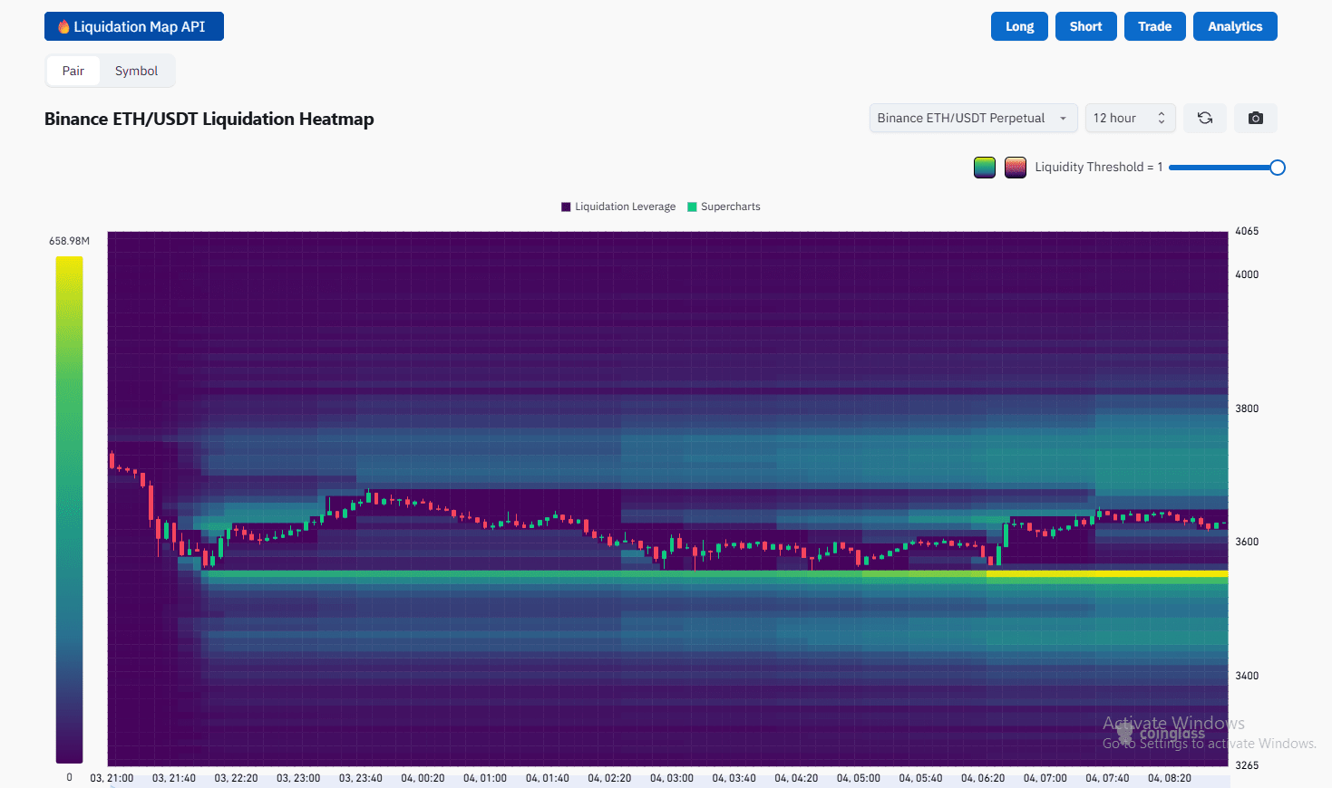Toggle Liquidation Leverage legend series

coord(618,207)
